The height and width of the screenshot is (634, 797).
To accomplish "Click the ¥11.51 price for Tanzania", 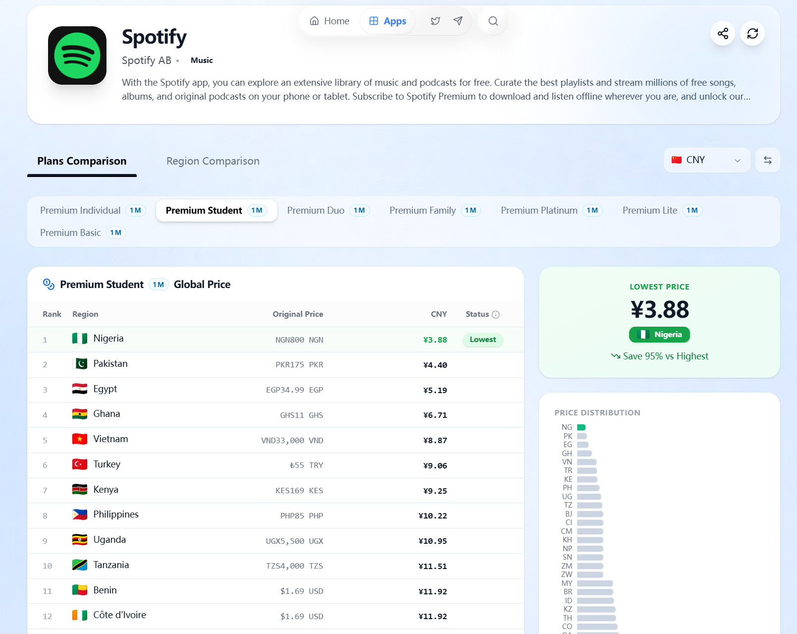I will click(x=432, y=567).
